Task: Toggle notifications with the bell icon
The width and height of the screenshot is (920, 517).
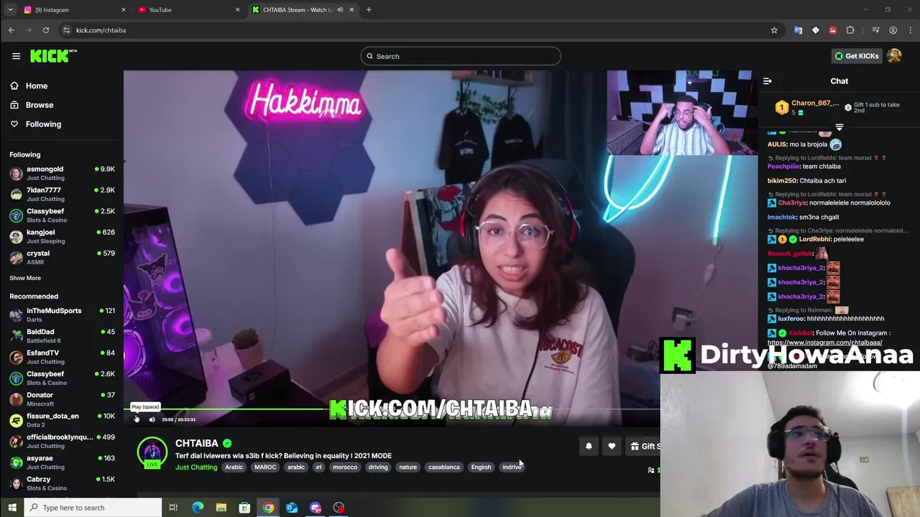Action: tap(589, 446)
